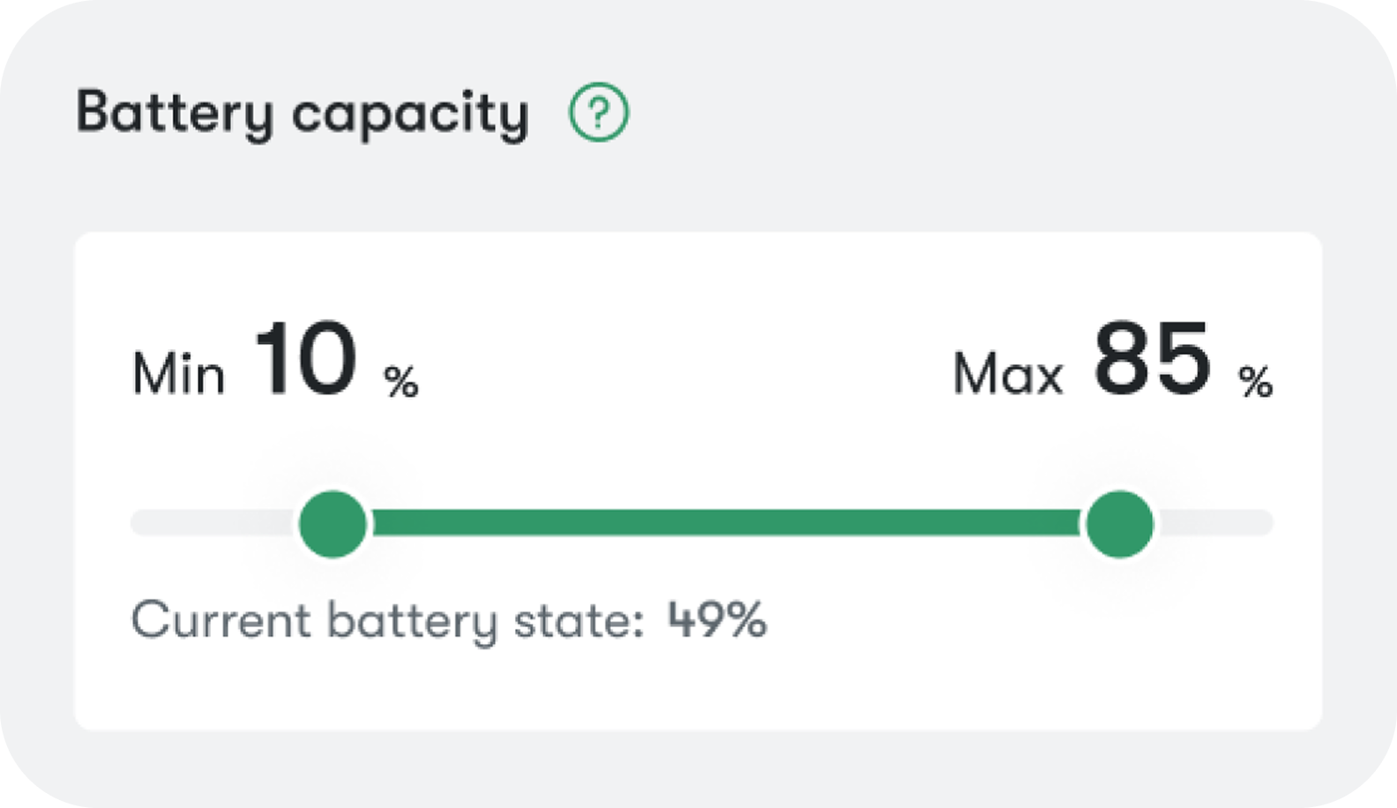
Task: Click the green filled slider range
Action: tap(726, 523)
